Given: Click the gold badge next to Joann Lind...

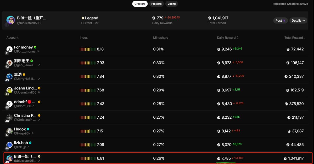Looking at the screenshot, I should (x=39, y=88).
